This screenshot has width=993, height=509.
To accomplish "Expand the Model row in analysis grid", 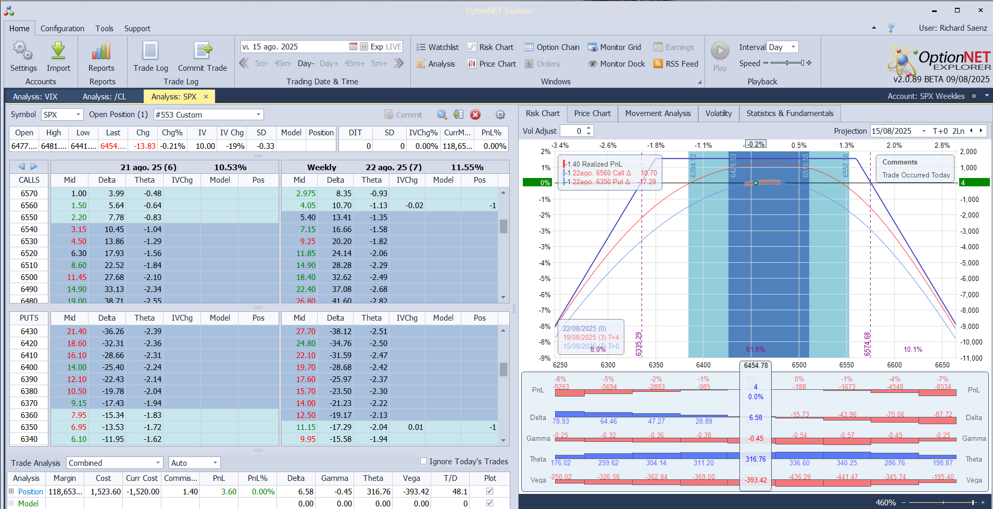I will coord(11,503).
